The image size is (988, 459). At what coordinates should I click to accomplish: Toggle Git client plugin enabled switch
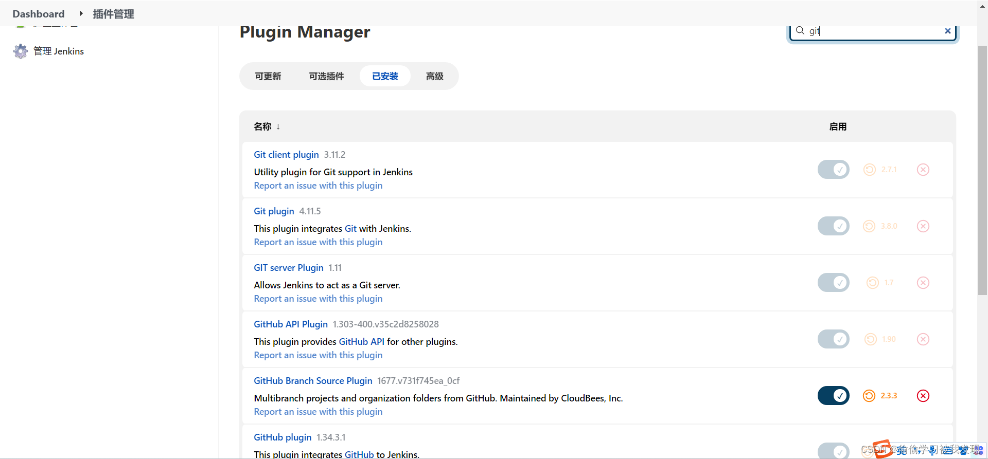[834, 170]
